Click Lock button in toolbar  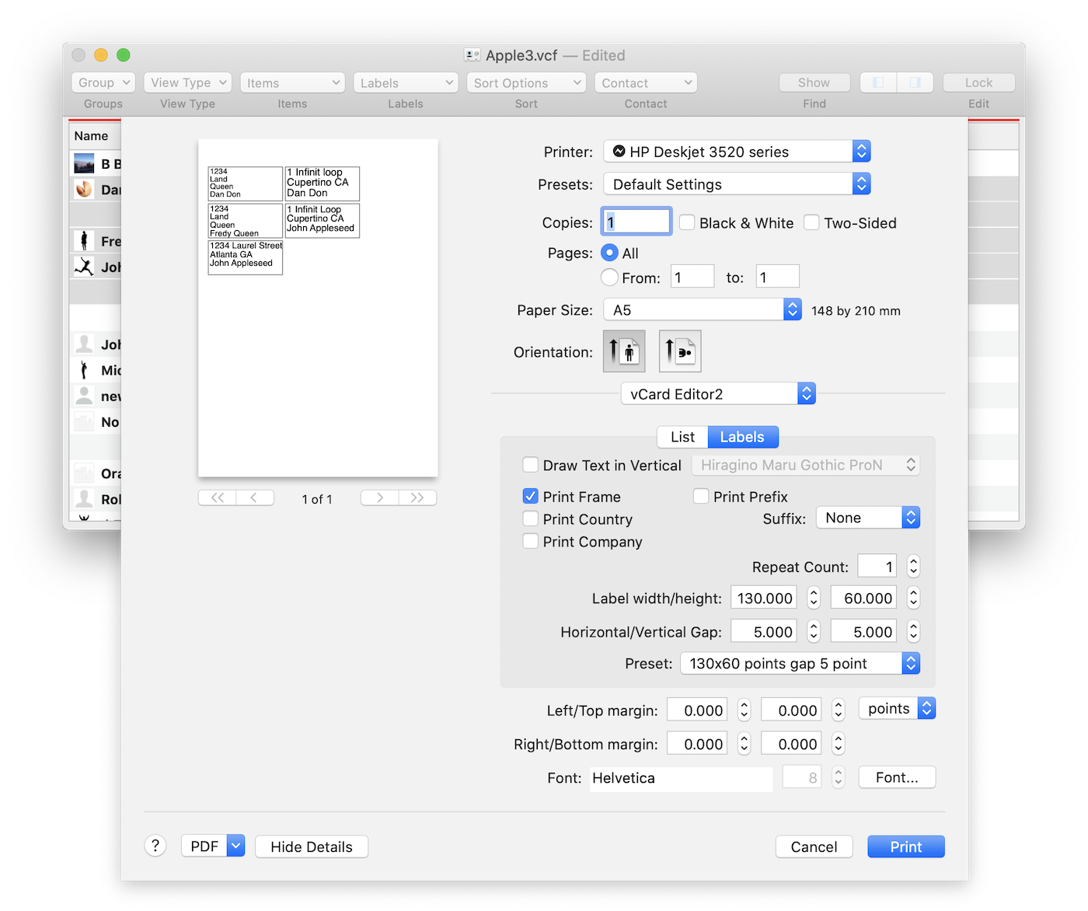coord(979,82)
